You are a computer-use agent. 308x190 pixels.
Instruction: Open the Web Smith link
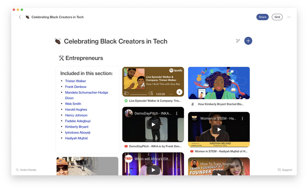pyautogui.click(x=73, y=104)
